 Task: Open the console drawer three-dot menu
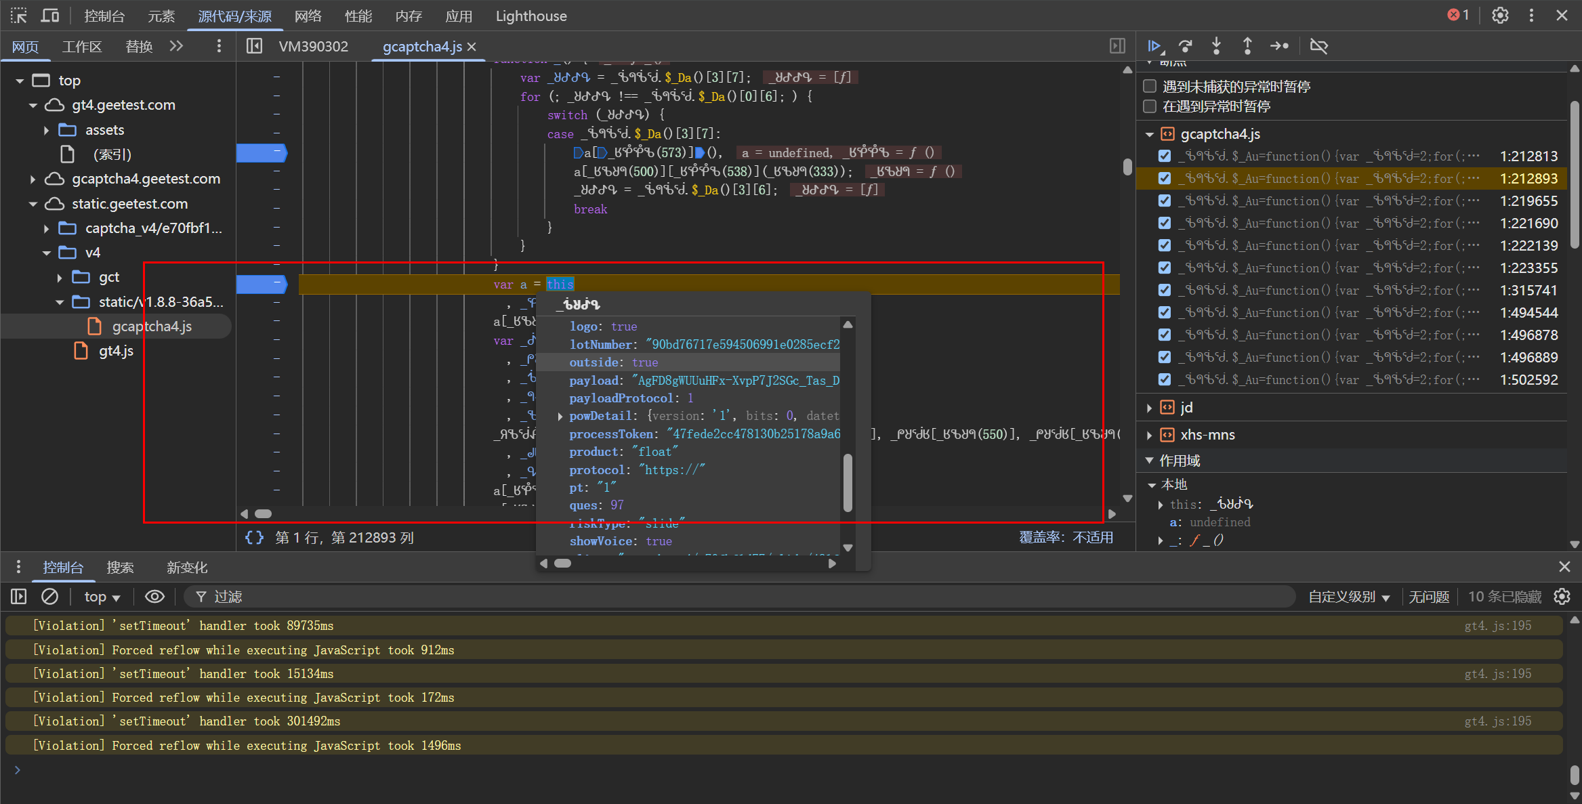click(x=18, y=567)
